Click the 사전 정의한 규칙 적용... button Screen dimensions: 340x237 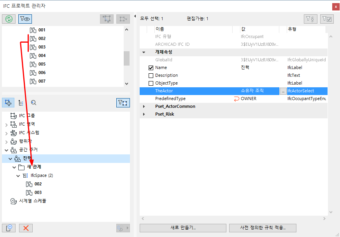[x=263, y=228]
